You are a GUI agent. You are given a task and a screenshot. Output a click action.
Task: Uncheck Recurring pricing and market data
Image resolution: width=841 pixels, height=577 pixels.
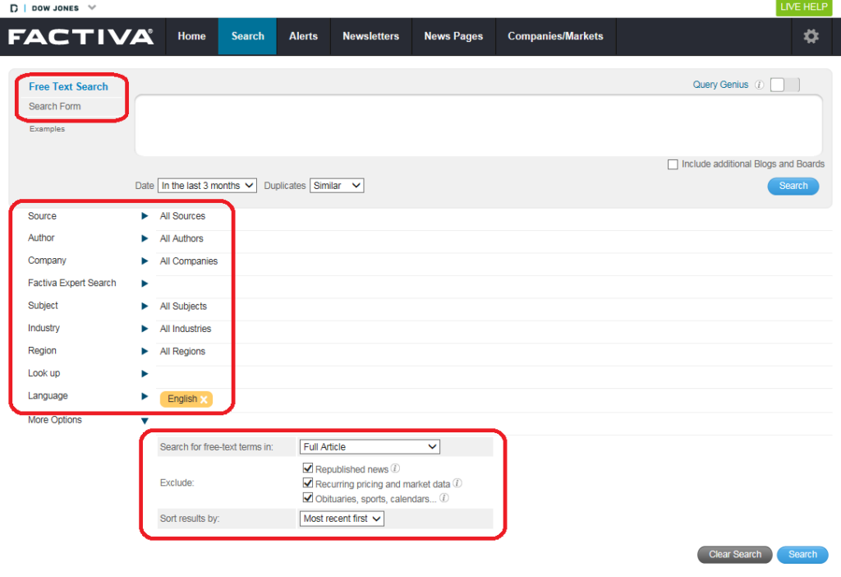(309, 483)
